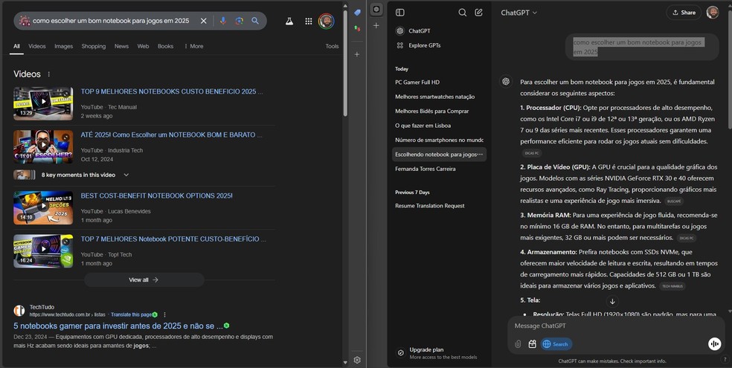The width and height of the screenshot is (732, 368).
Task: Clear the Google search box text
Action: coord(204,21)
